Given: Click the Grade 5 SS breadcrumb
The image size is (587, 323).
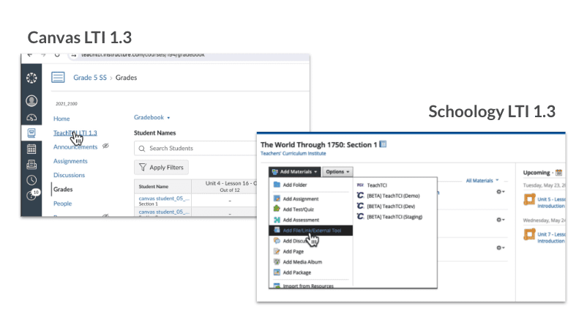Looking at the screenshot, I should [x=90, y=78].
